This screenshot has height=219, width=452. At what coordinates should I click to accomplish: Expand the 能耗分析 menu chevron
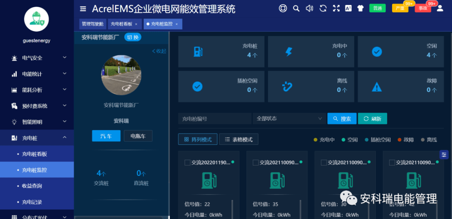point(64,90)
